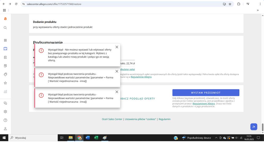This screenshot has width=264, height=145.
Task: Open the star ratings icon in the sidebar
Action: point(5,83)
